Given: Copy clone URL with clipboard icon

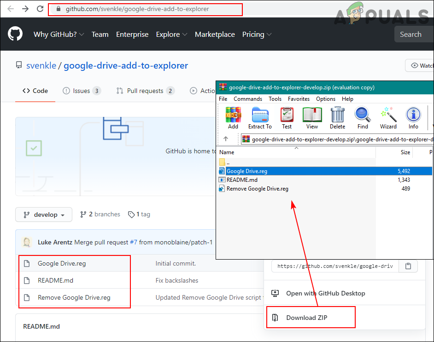Looking at the screenshot, I should click(x=408, y=266).
